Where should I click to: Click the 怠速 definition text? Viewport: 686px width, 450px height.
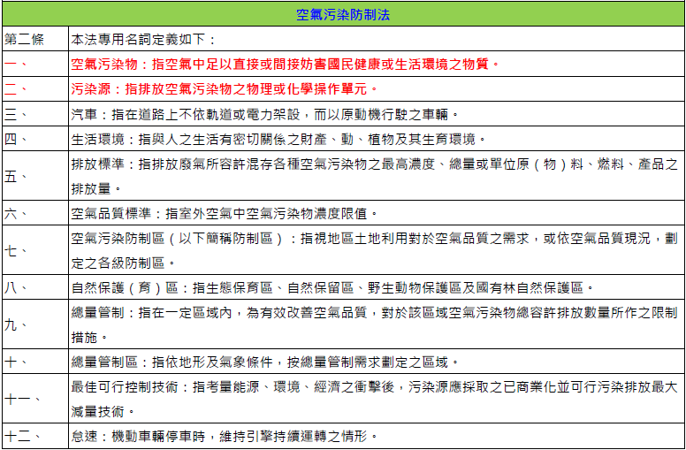point(225,436)
